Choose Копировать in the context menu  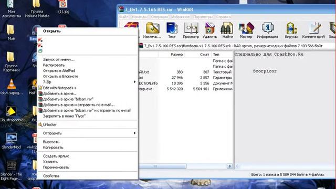point(88,148)
